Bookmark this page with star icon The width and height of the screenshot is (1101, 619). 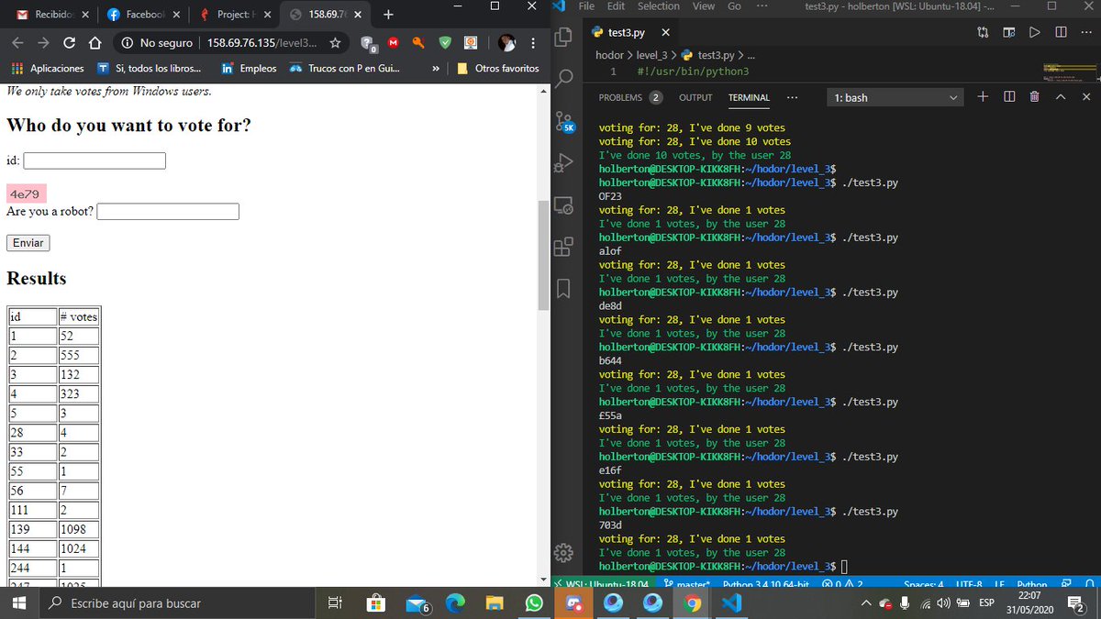coord(336,43)
